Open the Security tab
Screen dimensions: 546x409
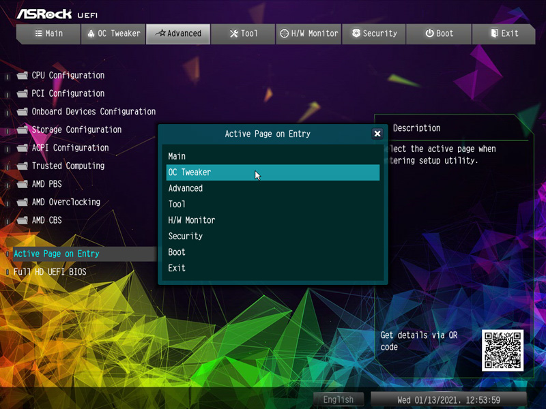tap(374, 33)
